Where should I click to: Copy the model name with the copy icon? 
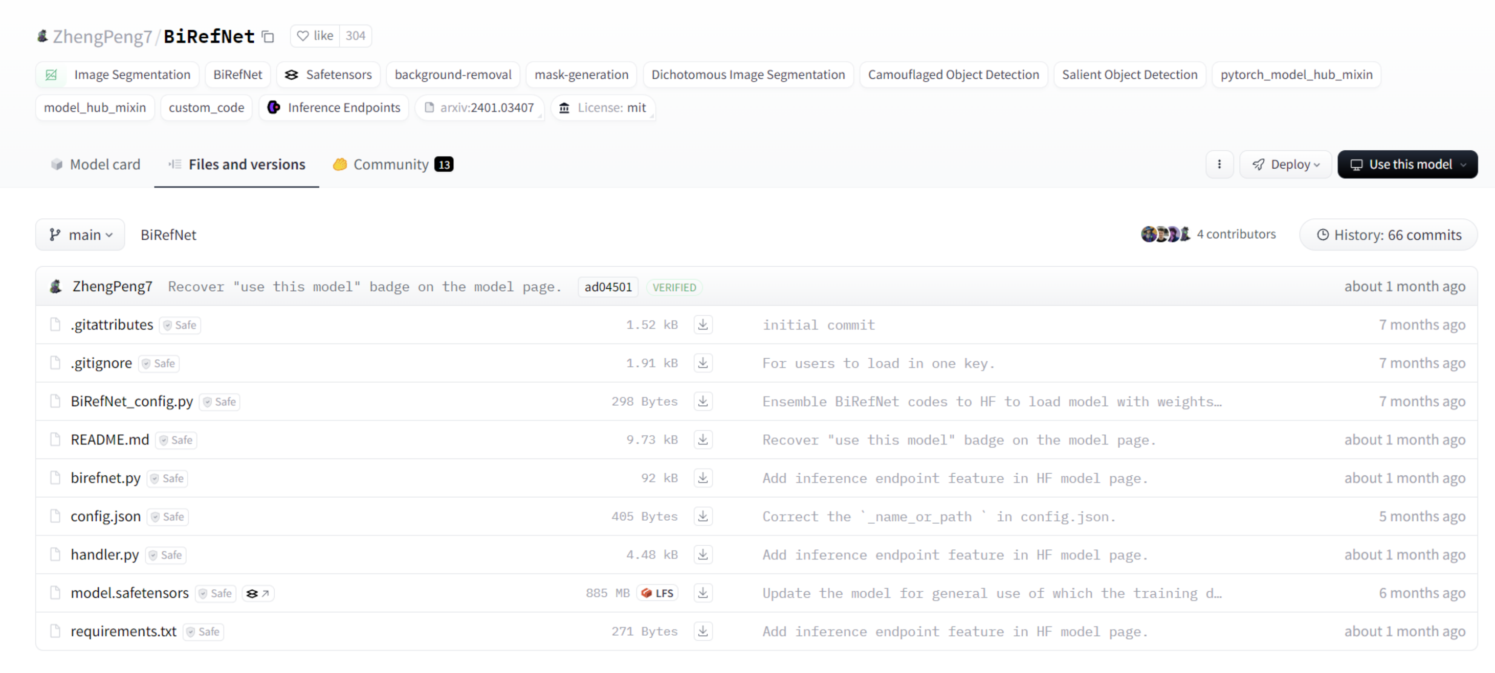pyautogui.click(x=268, y=36)
